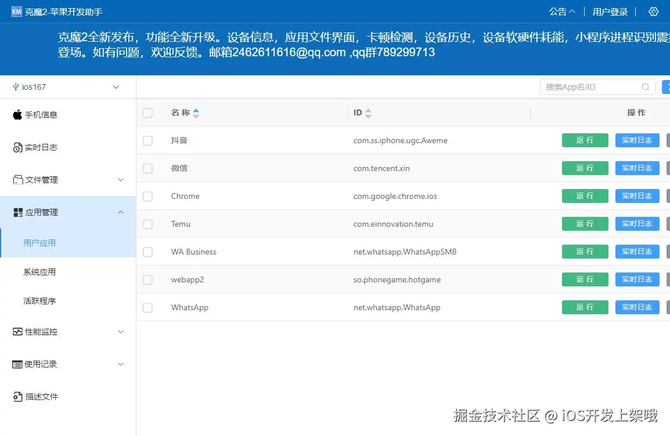Click the 运行 button for 微信
Viewport: 670px width, 436px height.
[x=585, y=168]
